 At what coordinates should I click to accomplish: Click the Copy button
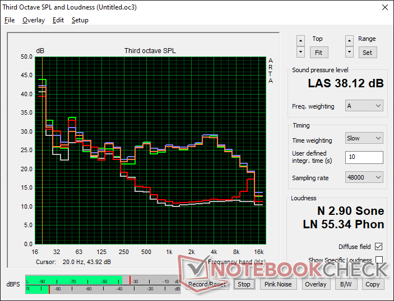tap(373, 284)
